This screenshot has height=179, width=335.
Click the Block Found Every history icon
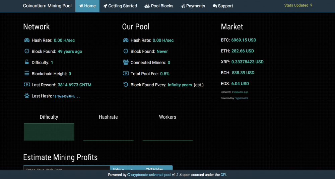point(126,85)
